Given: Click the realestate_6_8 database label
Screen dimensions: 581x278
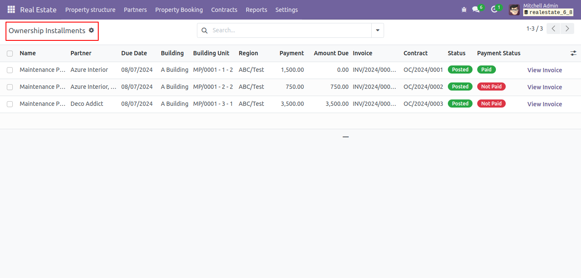Looking at the screenshot, I should [548, 13].
